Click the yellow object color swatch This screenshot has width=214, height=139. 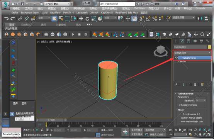pos(209,47)
